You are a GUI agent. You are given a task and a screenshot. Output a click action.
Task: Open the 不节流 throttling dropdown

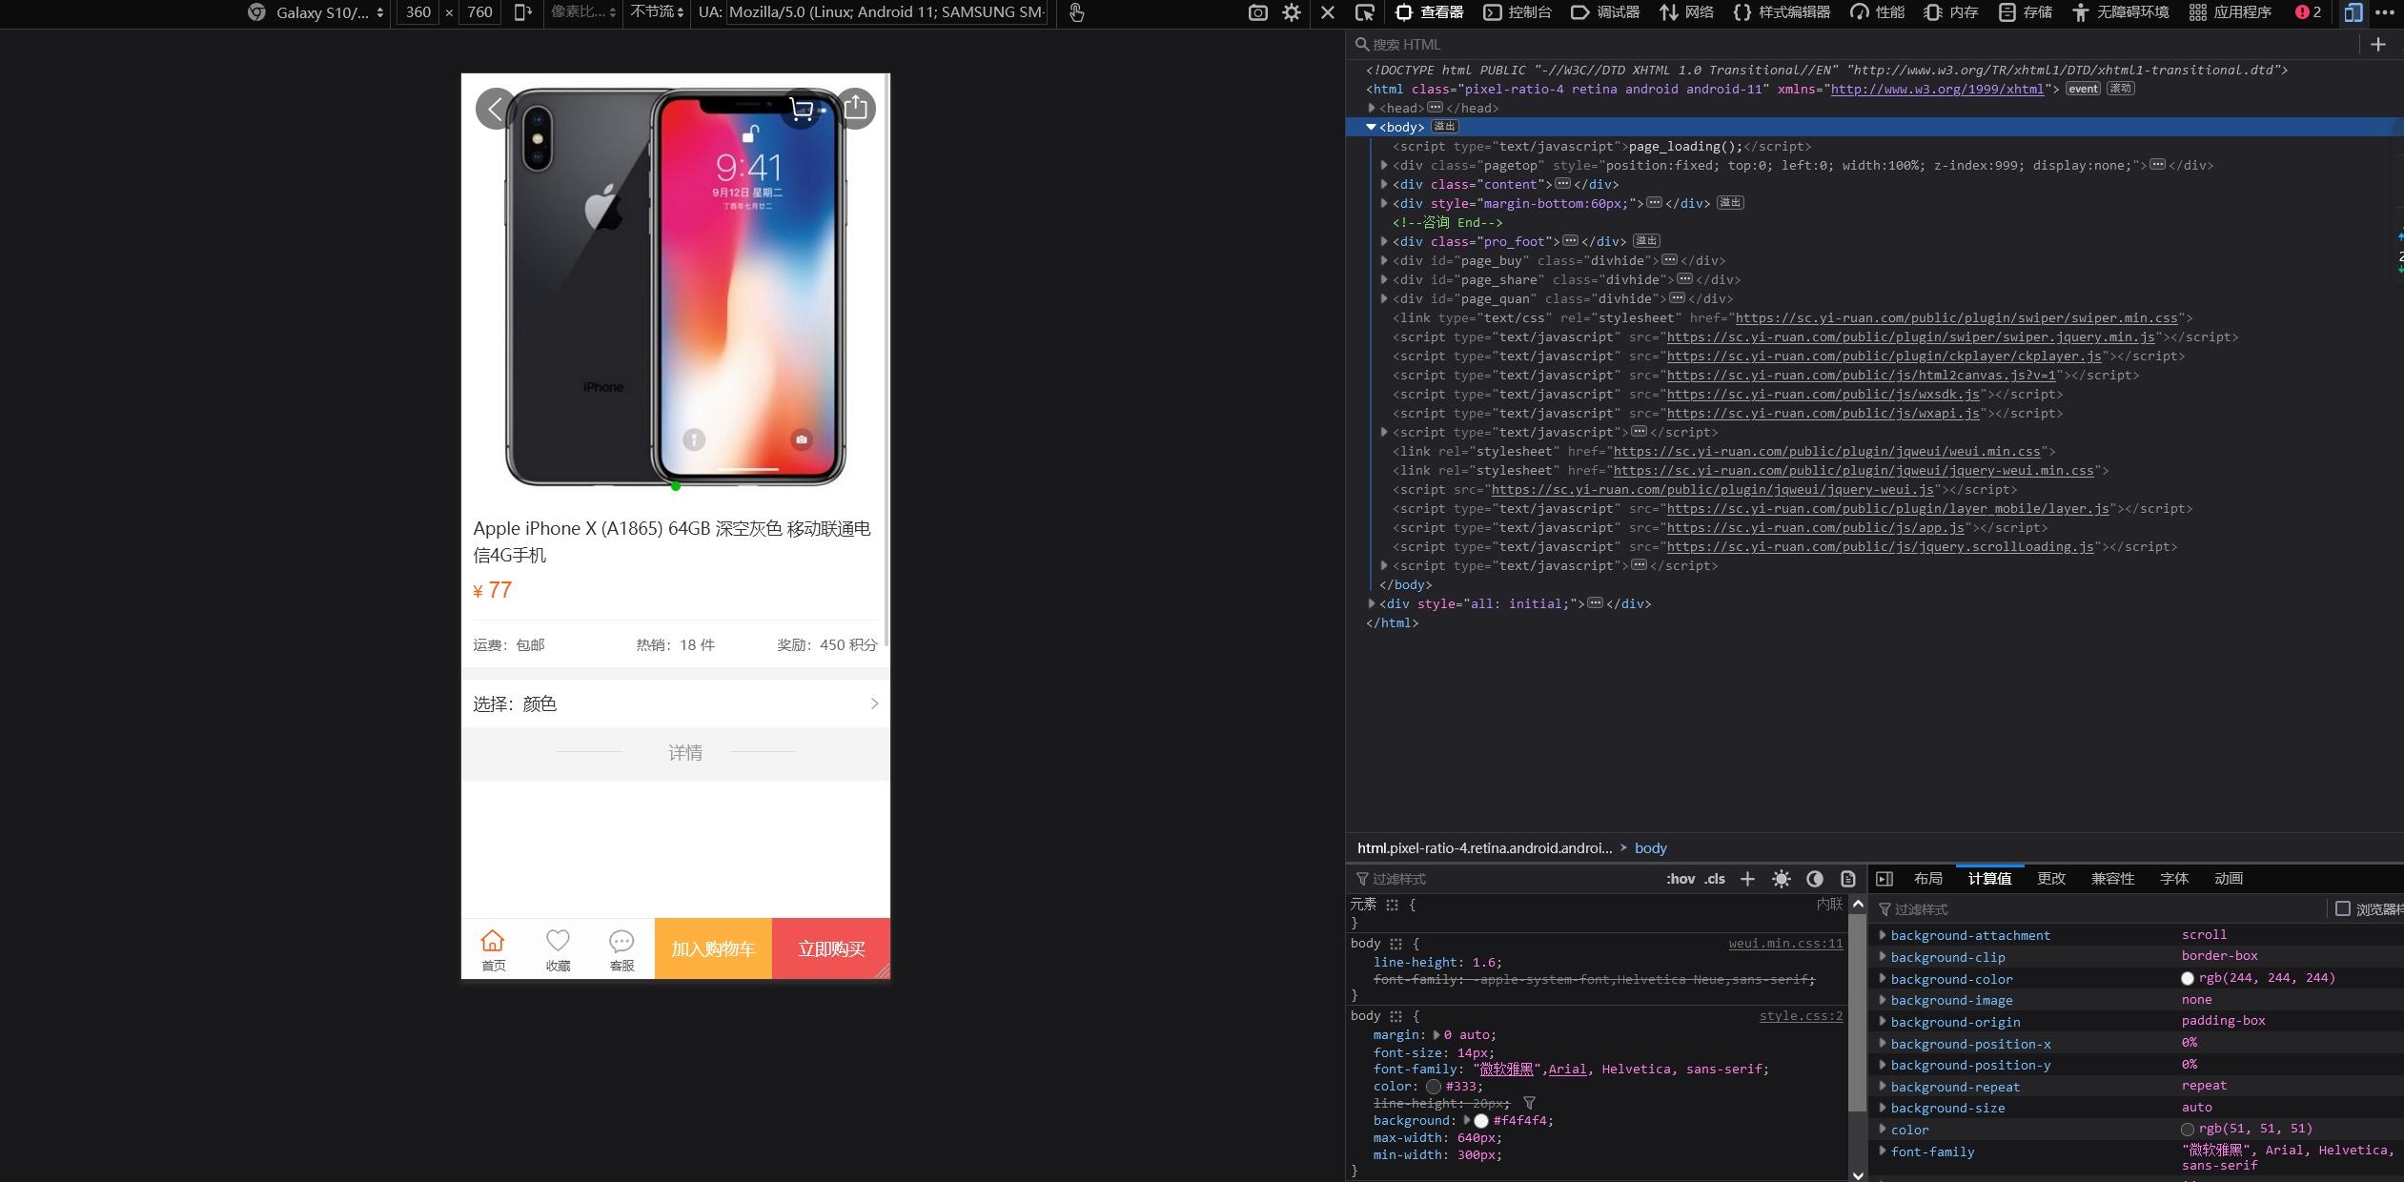(x=656, y=12)
